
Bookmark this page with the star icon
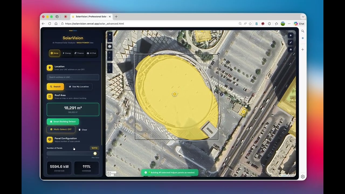pyautogui.click(x=250, y=24)
